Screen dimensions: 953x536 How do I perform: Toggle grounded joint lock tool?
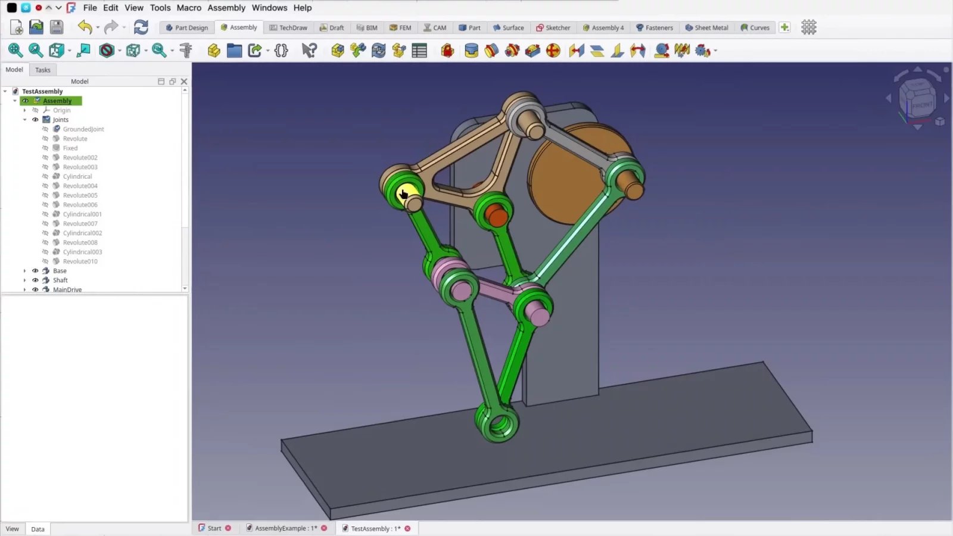click(x=447, y=51)
